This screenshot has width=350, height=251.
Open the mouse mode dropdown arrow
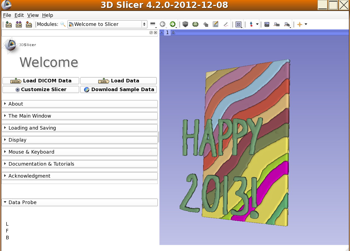(257, 24)
